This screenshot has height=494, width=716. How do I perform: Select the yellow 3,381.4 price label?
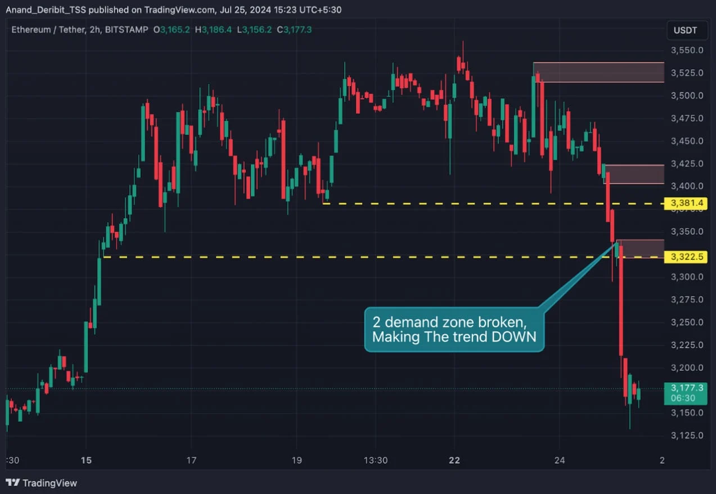tap(686, 203)
